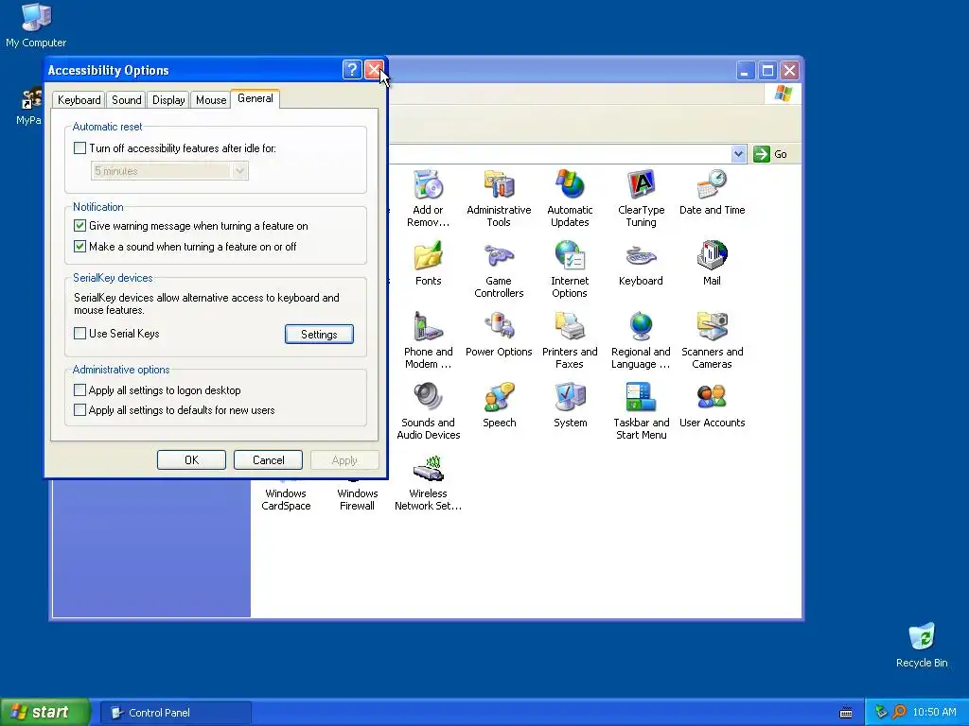Viewport: 969px width, 726px height.
Task: Check Apply all settings to logon desktop
Action: [79, 390]
